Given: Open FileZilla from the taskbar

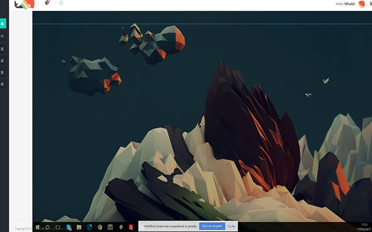Looking at the screenshot, I should pyautogui.click(x=131, y=227).
